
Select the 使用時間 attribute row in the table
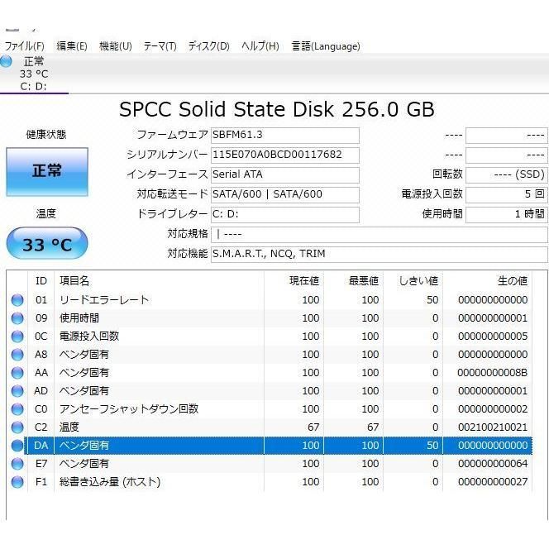(270, 318)
